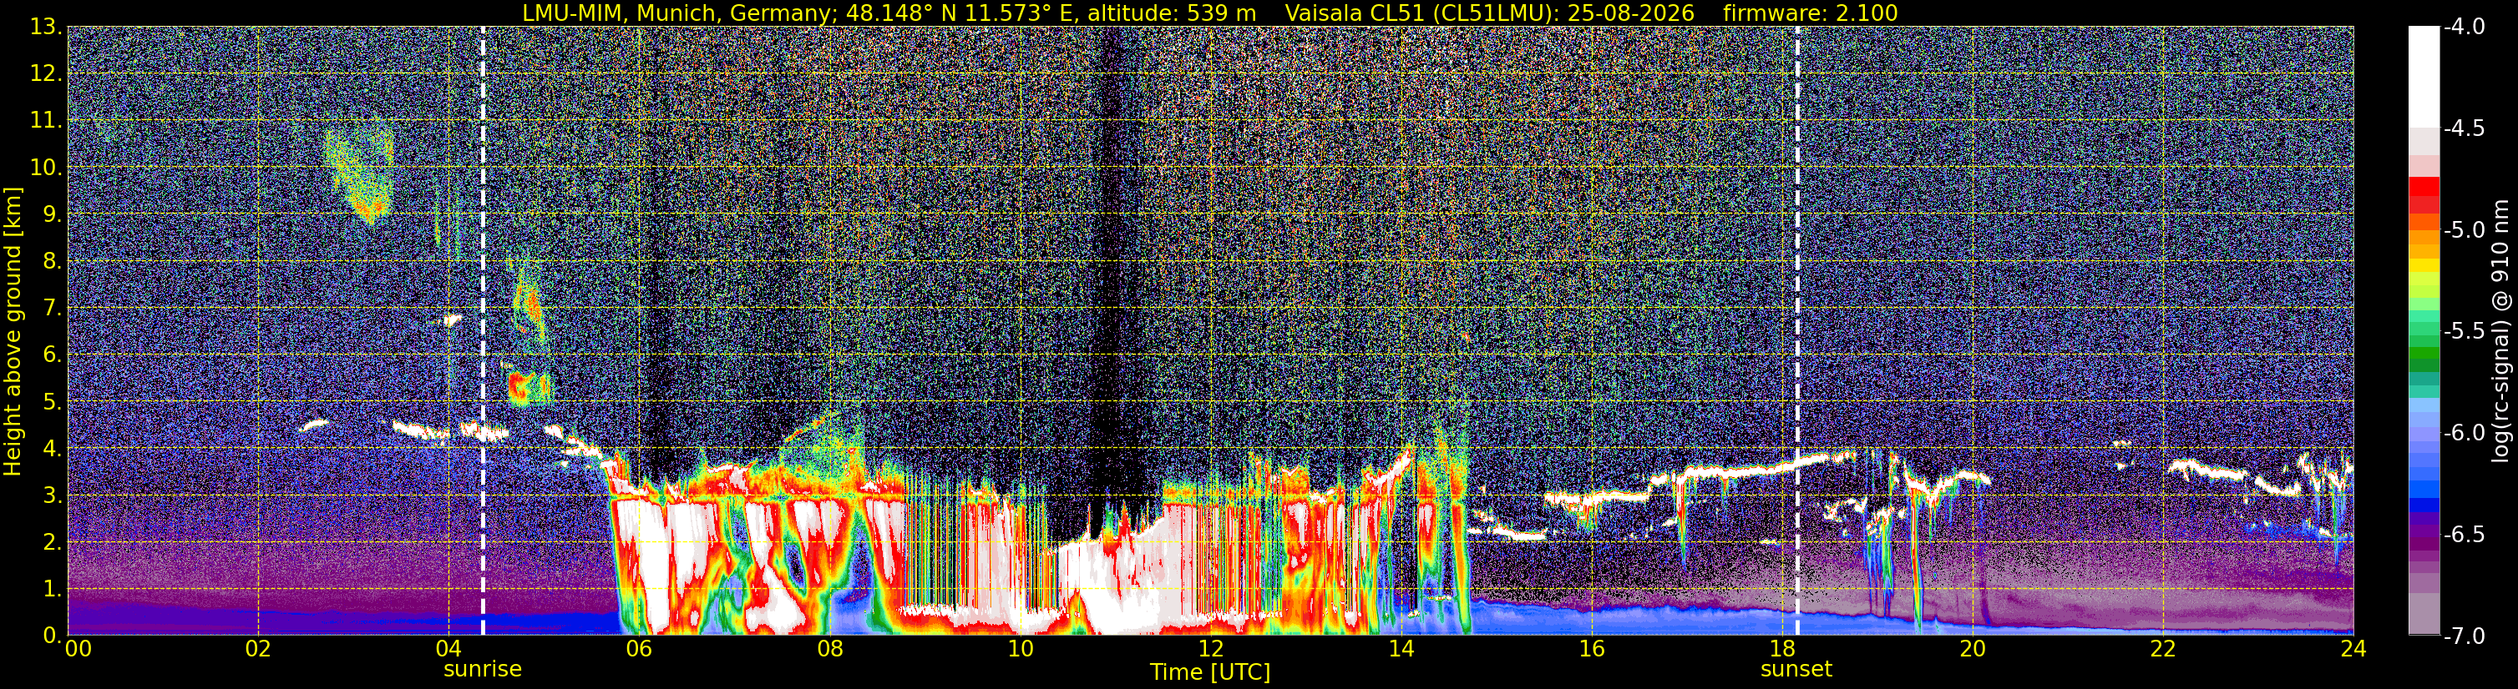Click the "-4.0" colorbar tick label
The height and width of the screenshot is (689, 2518).
pyautogui.click(x=2465, y=27)
